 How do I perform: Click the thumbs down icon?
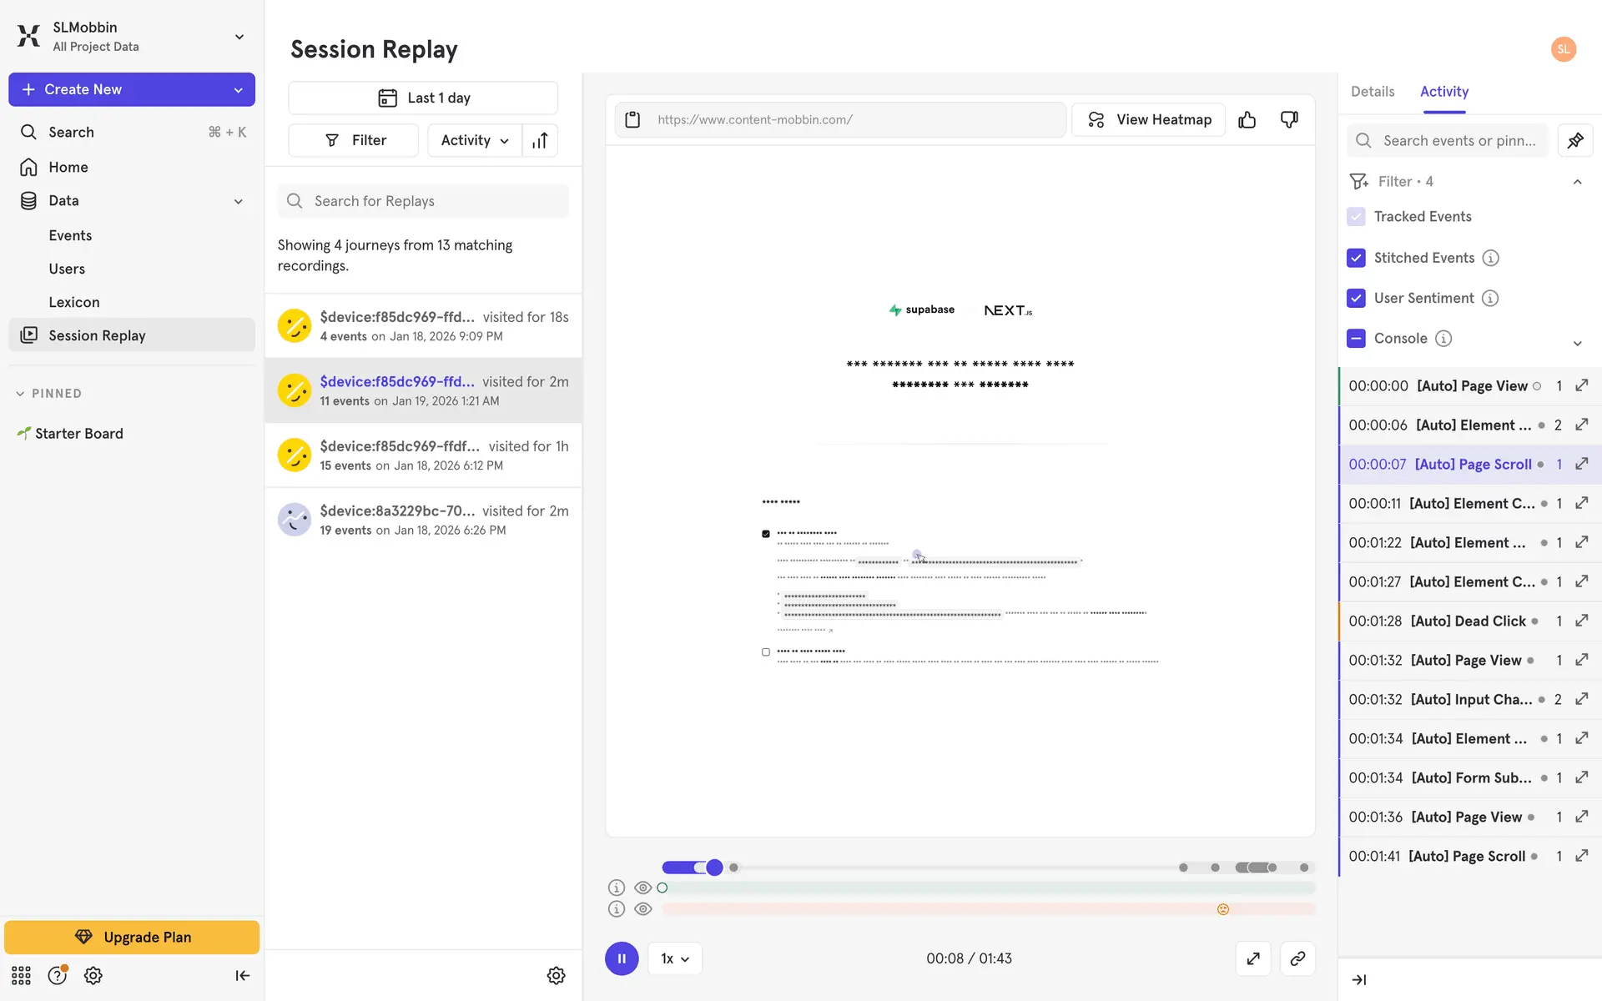click(x=1289, y=120)
